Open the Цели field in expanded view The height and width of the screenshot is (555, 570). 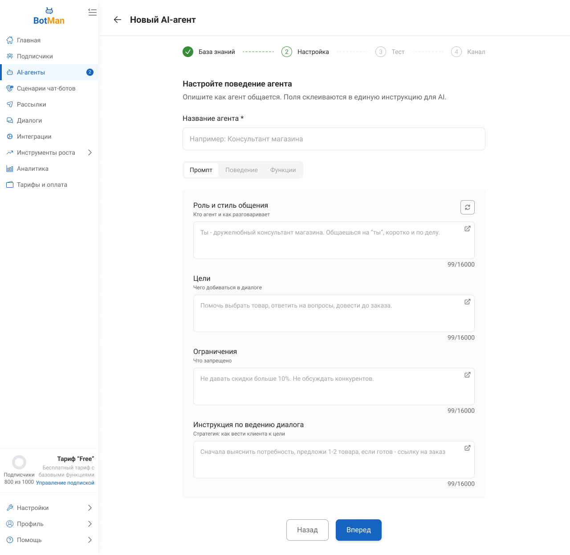(467, 302)
